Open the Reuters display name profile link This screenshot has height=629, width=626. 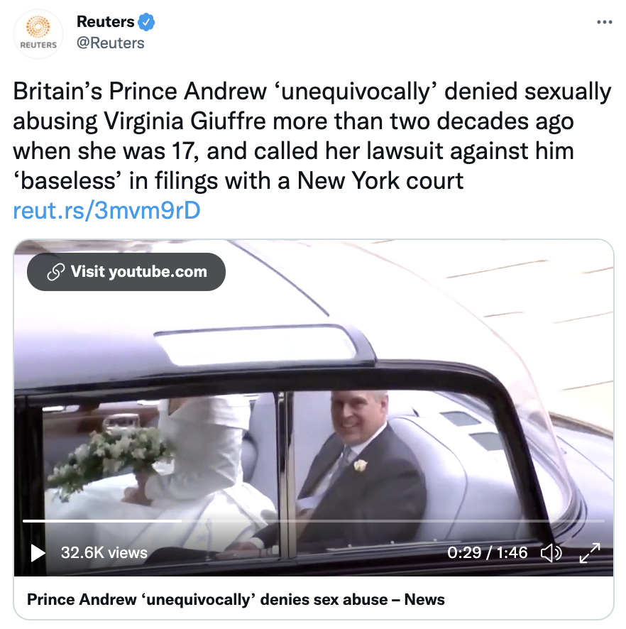106,22
